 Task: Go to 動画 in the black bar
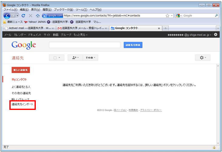[x=55, y=35]
